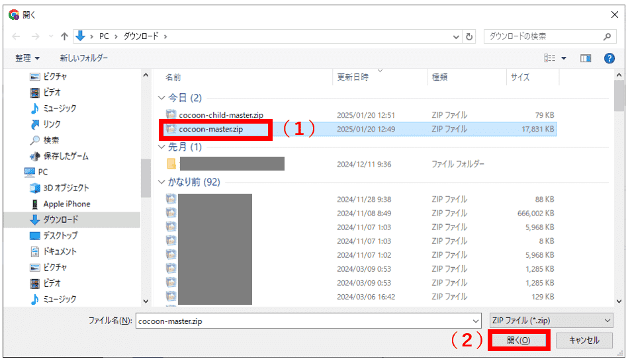
Task: Open the ZIP ファイル (*.zip) file type dropdown
Action: [x=551, y=321]
